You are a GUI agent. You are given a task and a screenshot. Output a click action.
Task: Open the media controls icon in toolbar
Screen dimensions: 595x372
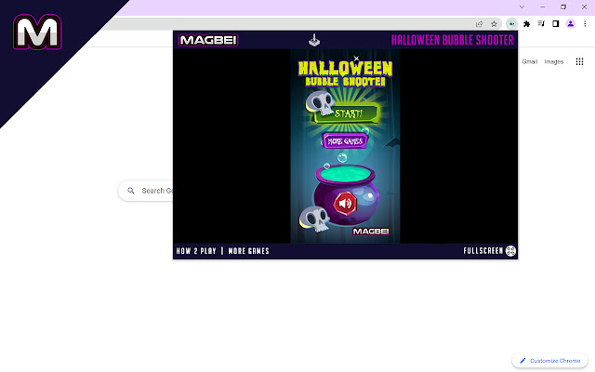click(541, 24)
